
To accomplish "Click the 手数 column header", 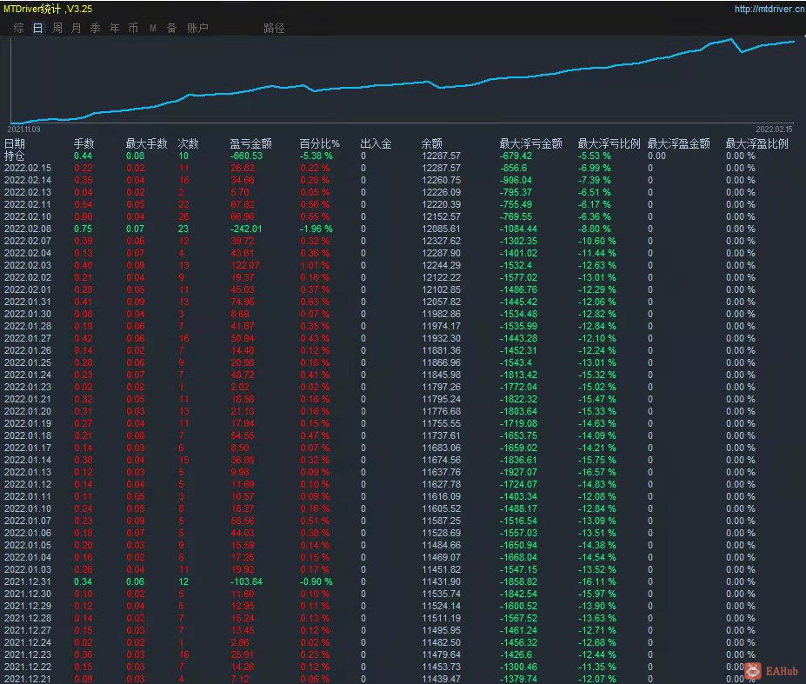I will point(83,143).
